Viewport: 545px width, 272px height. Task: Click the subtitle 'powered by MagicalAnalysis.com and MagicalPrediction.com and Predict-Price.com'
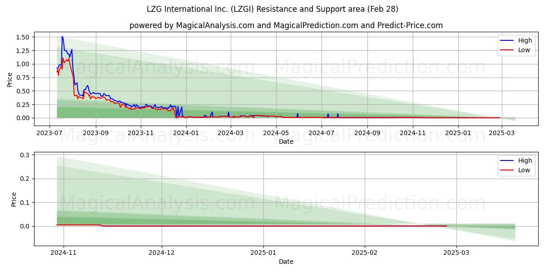coord(286,25)
